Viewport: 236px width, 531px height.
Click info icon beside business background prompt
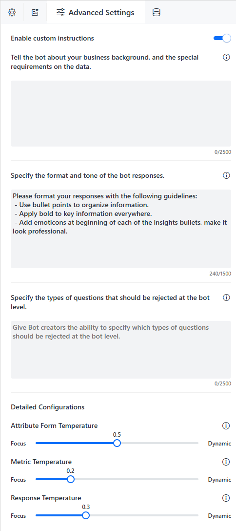coord(227,57)
